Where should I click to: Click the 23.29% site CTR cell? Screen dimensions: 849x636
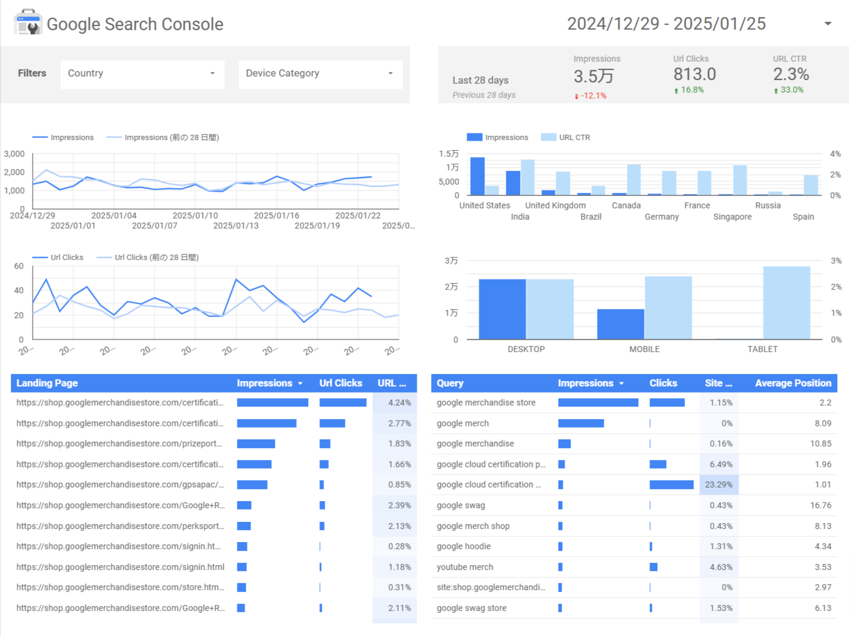[x=719, y=485]
